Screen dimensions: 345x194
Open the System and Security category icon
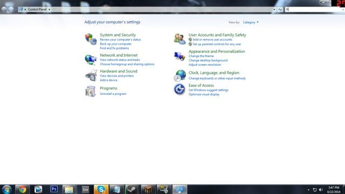[91, 39]
